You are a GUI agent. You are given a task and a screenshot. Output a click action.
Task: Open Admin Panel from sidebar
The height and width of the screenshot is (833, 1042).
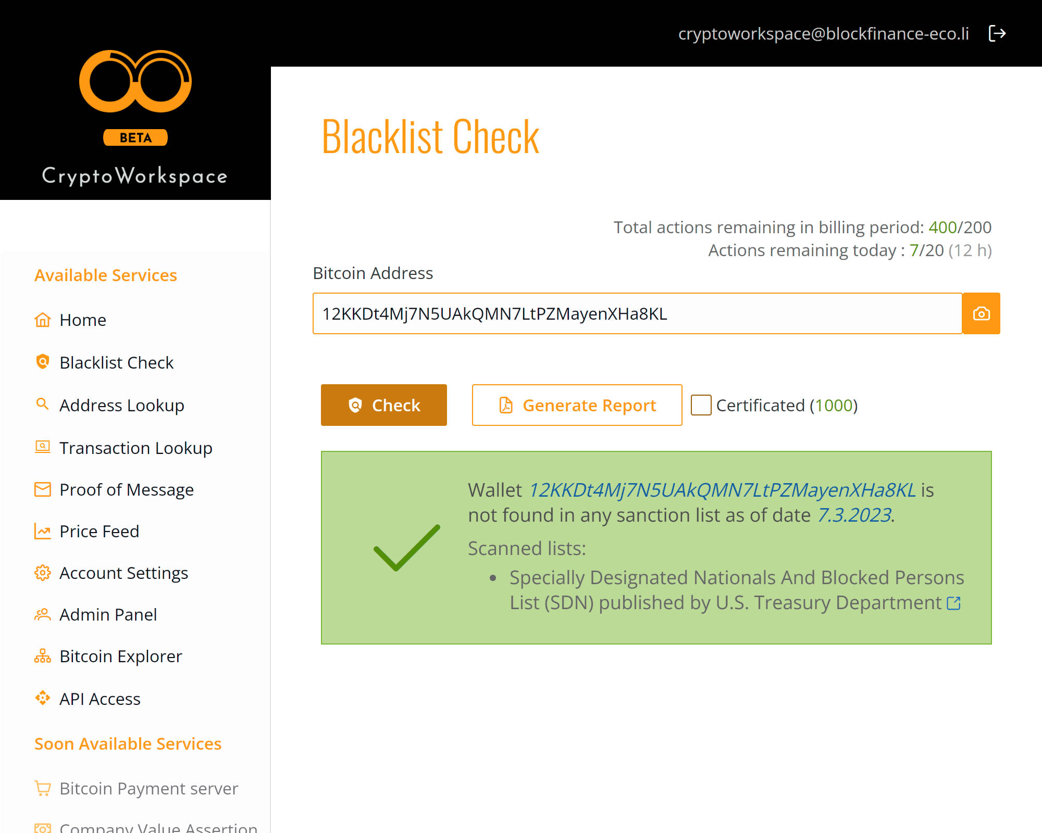(108, 614)
